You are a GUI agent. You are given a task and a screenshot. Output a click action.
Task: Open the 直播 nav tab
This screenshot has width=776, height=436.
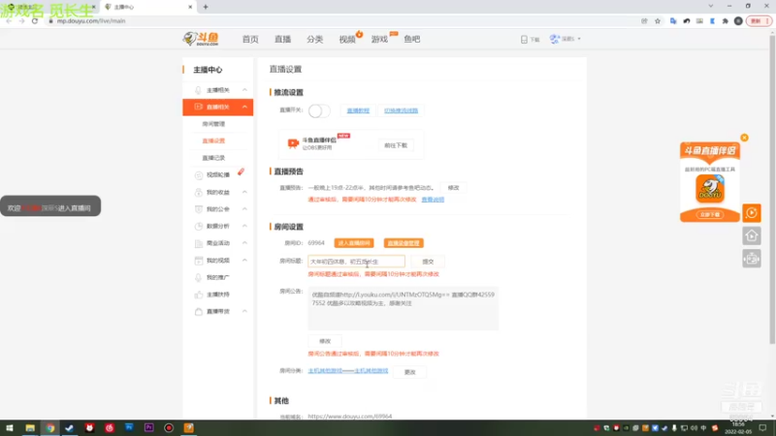(282, 39)
